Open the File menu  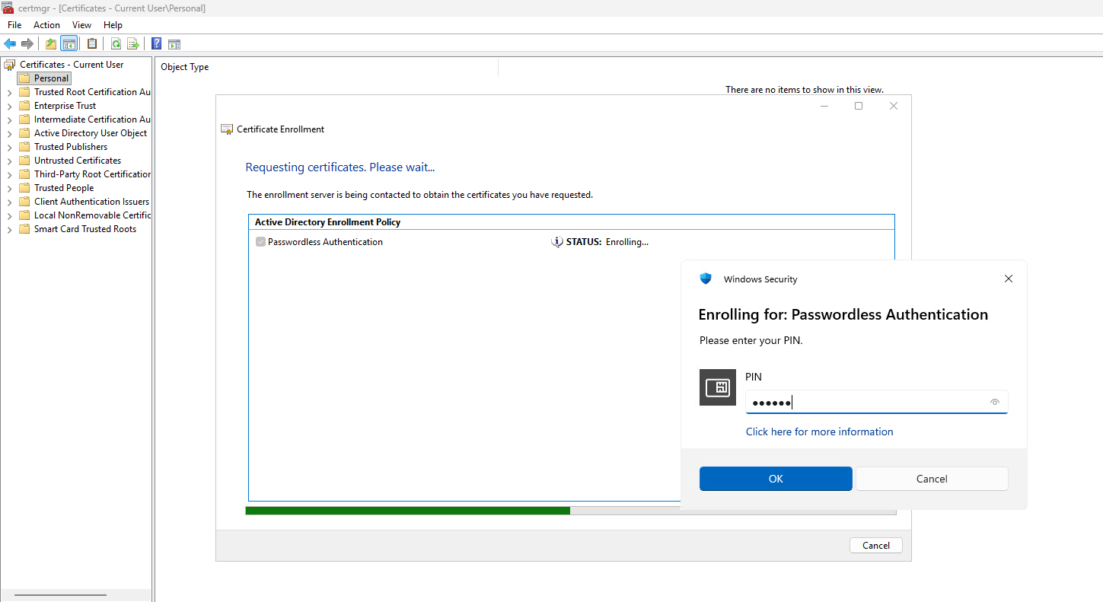14,25
